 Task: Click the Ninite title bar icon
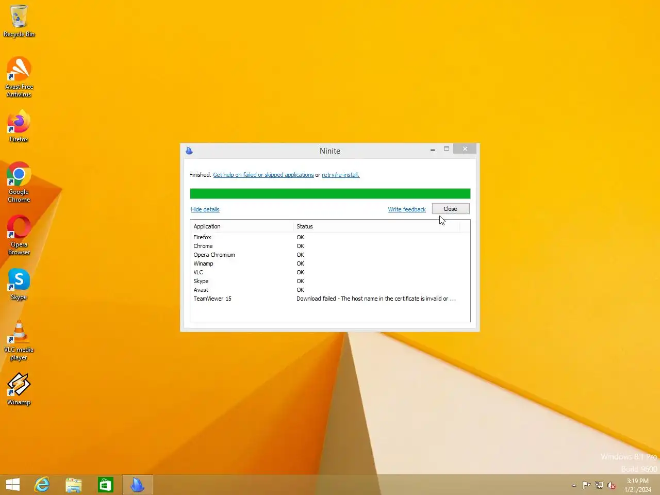(189, 151)
